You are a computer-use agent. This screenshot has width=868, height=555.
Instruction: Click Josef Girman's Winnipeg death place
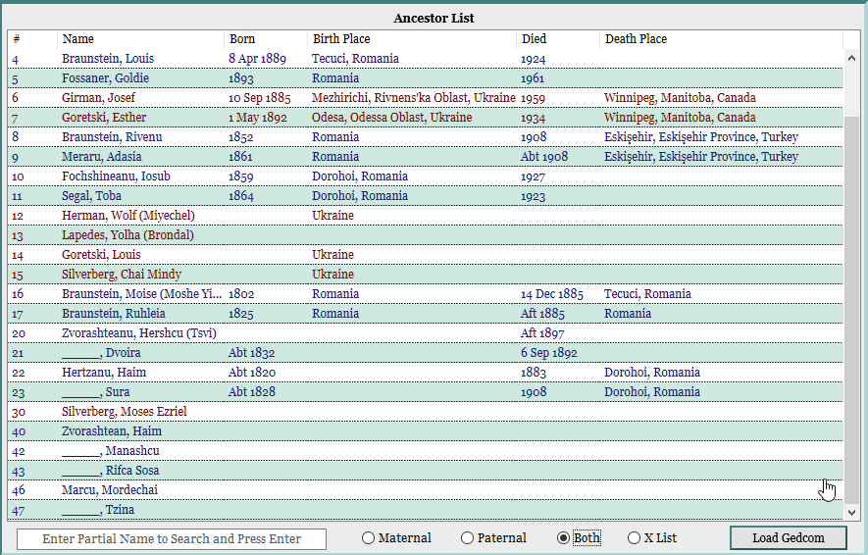point(680,98)
